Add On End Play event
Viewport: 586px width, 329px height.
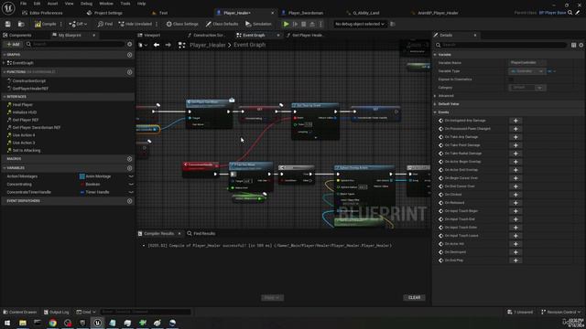pyautogui.click(x=515, y=260)
